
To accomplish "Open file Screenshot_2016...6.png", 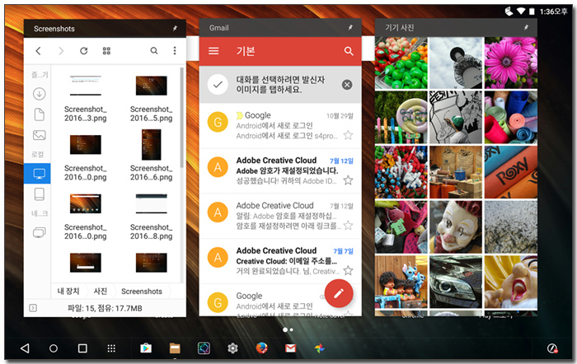I will (x=151, y=156).
